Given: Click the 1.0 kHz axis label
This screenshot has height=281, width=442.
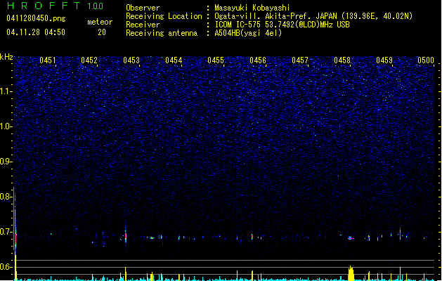Looking at the screenshot, I should (x=6, y=126).
